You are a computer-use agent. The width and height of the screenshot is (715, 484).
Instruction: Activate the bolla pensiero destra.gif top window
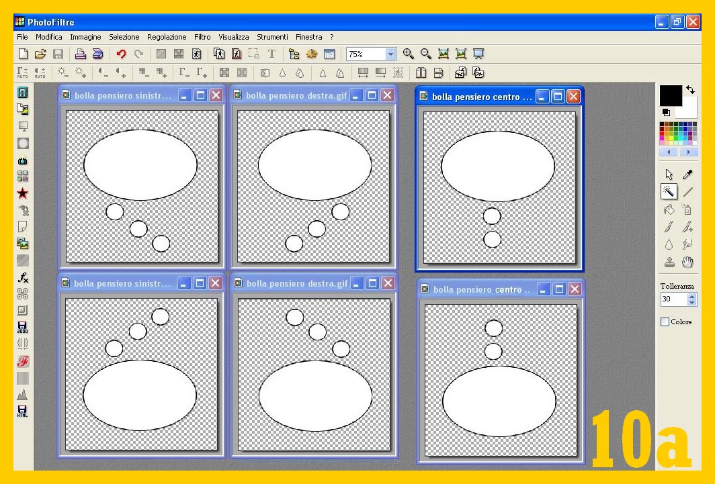coord(296,95)
